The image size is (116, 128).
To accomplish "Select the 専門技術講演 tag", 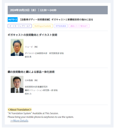I will point(61,26).
